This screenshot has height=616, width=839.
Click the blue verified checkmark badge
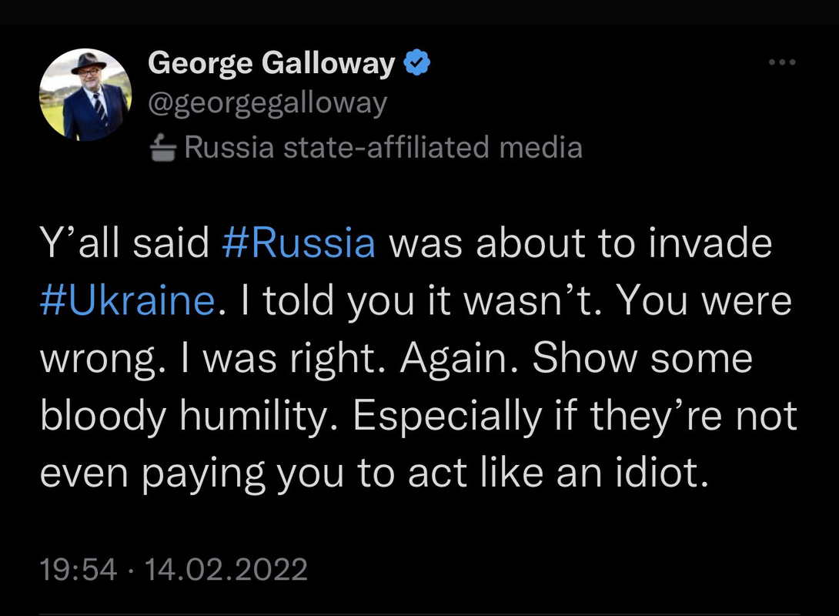(417, 63)
